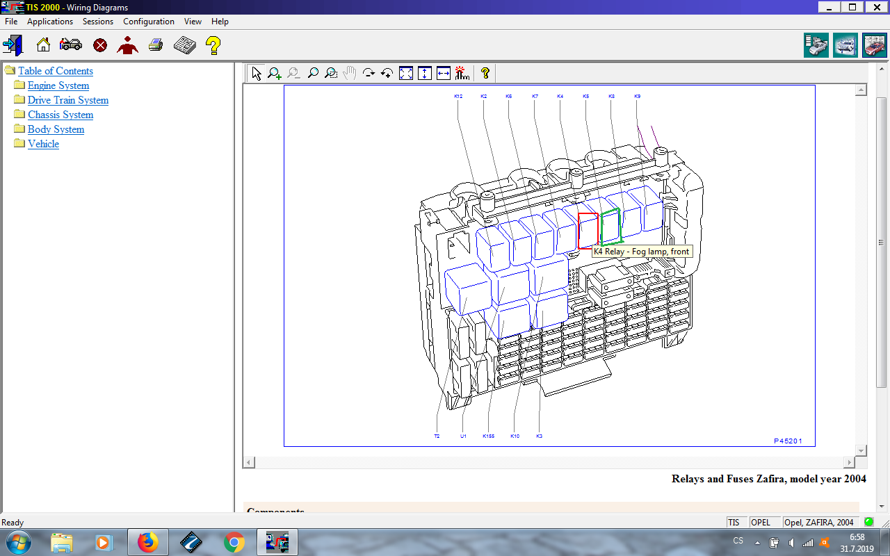Click the Table of Contents link

(x=56, y=71)
